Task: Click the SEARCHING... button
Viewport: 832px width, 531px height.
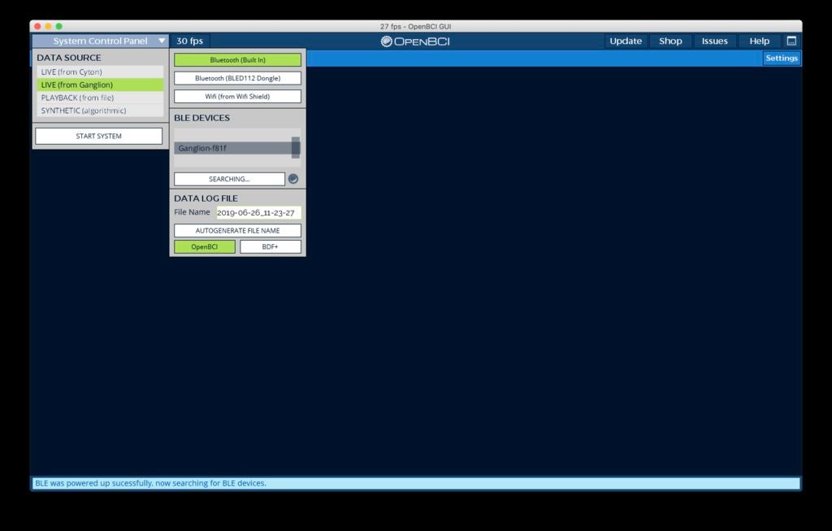Action: point(229,179)
